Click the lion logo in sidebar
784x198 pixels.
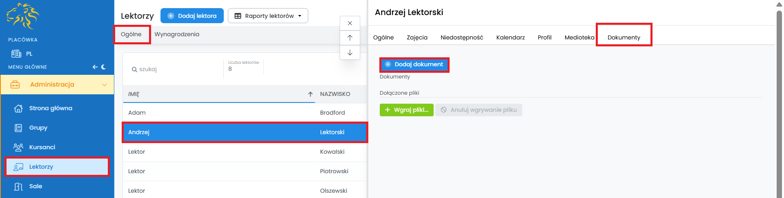click(23, 16)
